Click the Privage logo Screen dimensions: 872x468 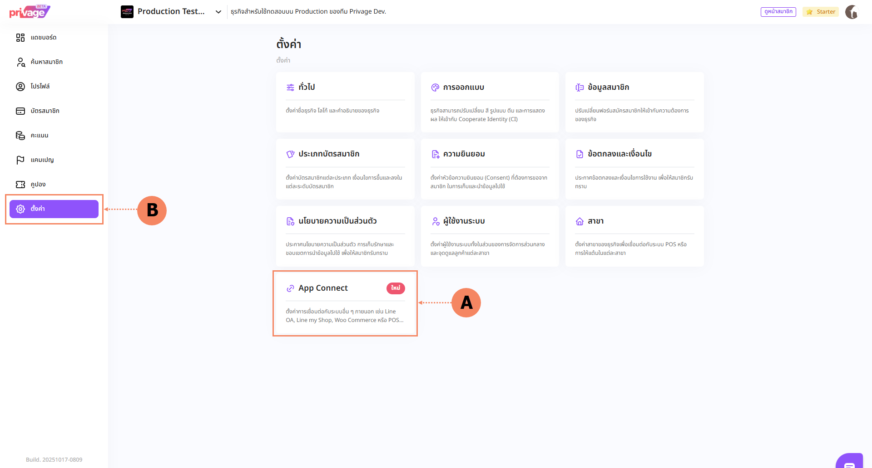coord(30,12)
